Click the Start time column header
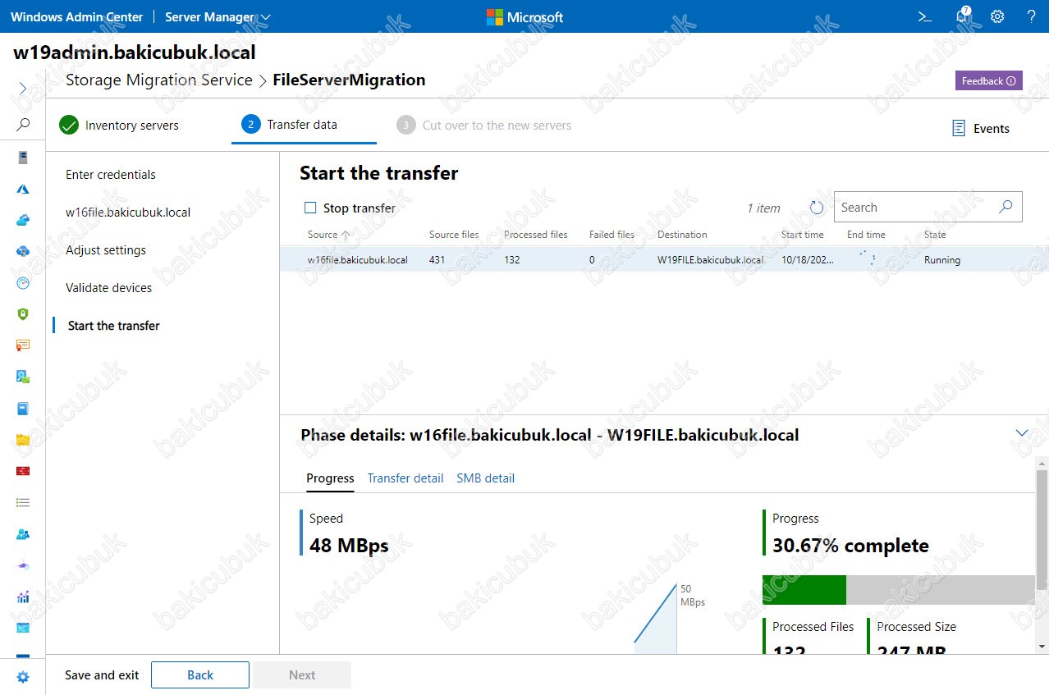 pos(803,235)
